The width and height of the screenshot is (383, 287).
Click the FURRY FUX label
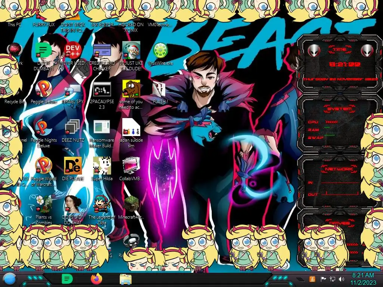(x=44, y=24)
